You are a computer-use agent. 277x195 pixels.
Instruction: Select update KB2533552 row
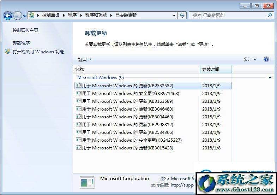[153, 86]
